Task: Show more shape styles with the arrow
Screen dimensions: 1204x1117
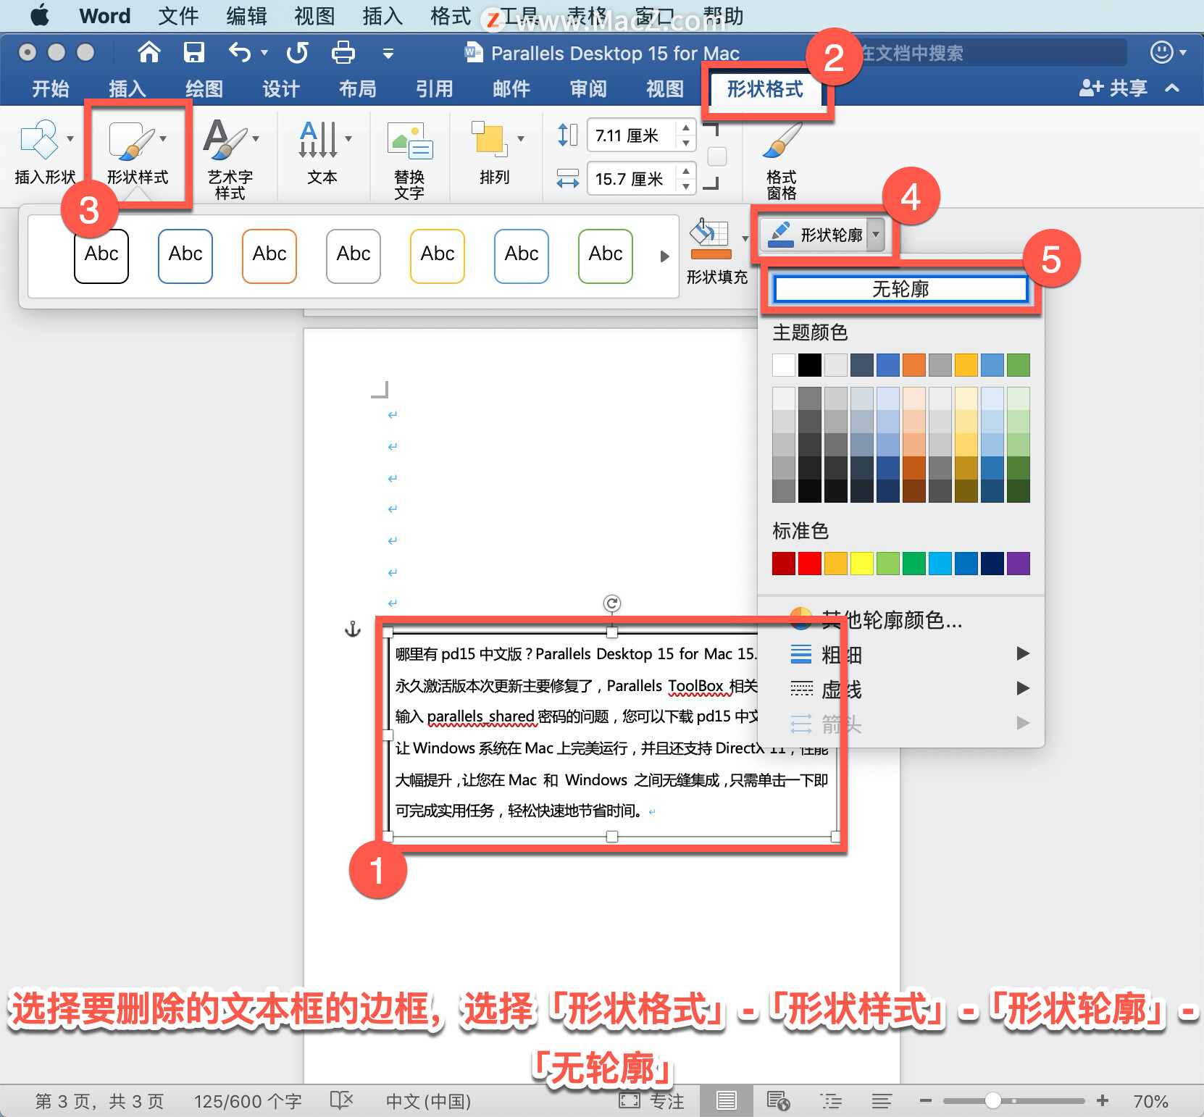Action: 664,256
